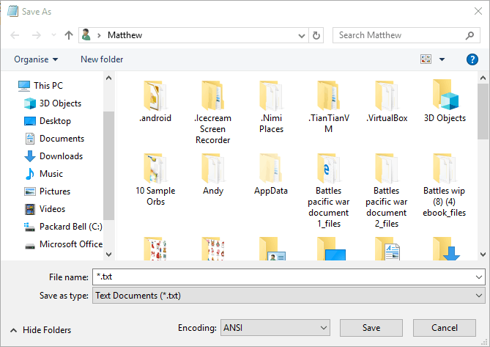This screenshot has width=490, height=347.
Task: Click the file list scroll down arrow
Action: (483, 255)
